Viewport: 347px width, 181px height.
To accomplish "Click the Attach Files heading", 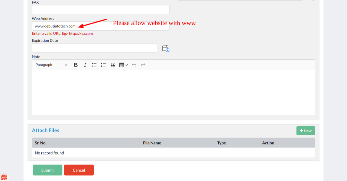I will 45,130.
